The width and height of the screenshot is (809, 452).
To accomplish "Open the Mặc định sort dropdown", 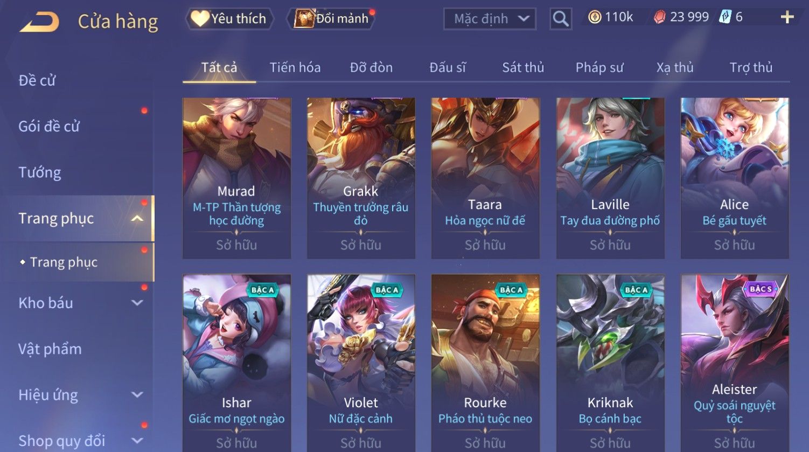I will coord(490,19).
